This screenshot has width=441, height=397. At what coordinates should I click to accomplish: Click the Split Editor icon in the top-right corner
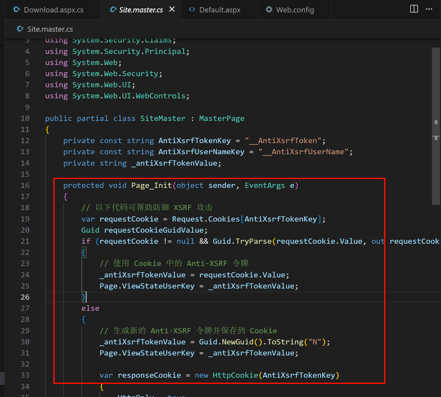[414, 9]
